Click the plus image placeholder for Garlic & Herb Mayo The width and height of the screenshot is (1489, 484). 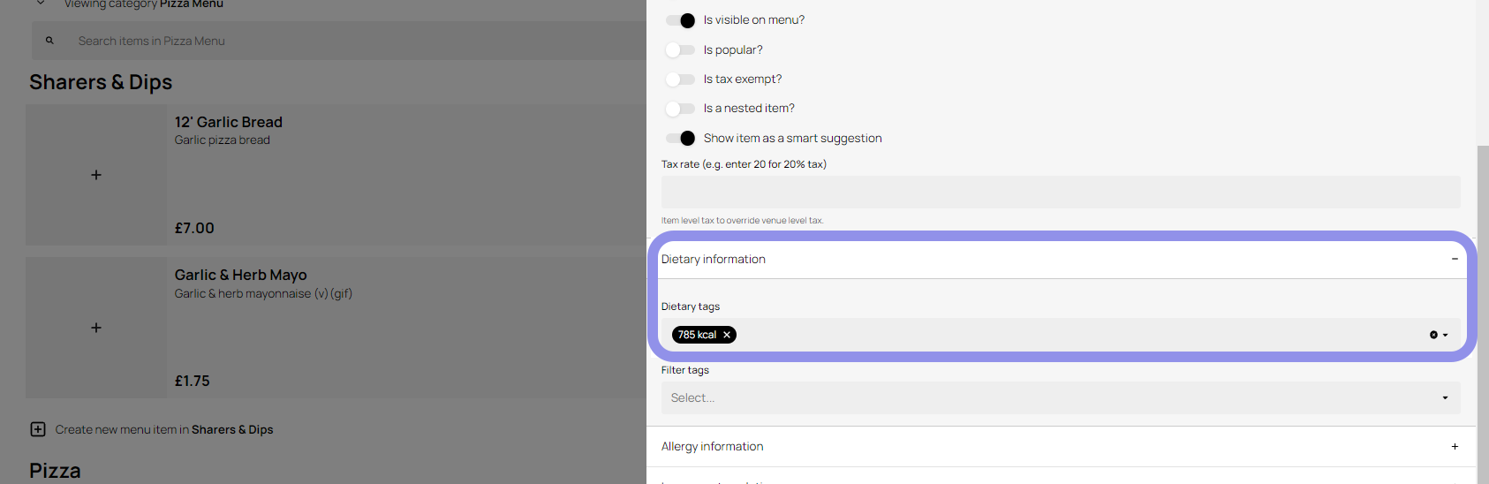pyautogui.click(x=96, y=328)
